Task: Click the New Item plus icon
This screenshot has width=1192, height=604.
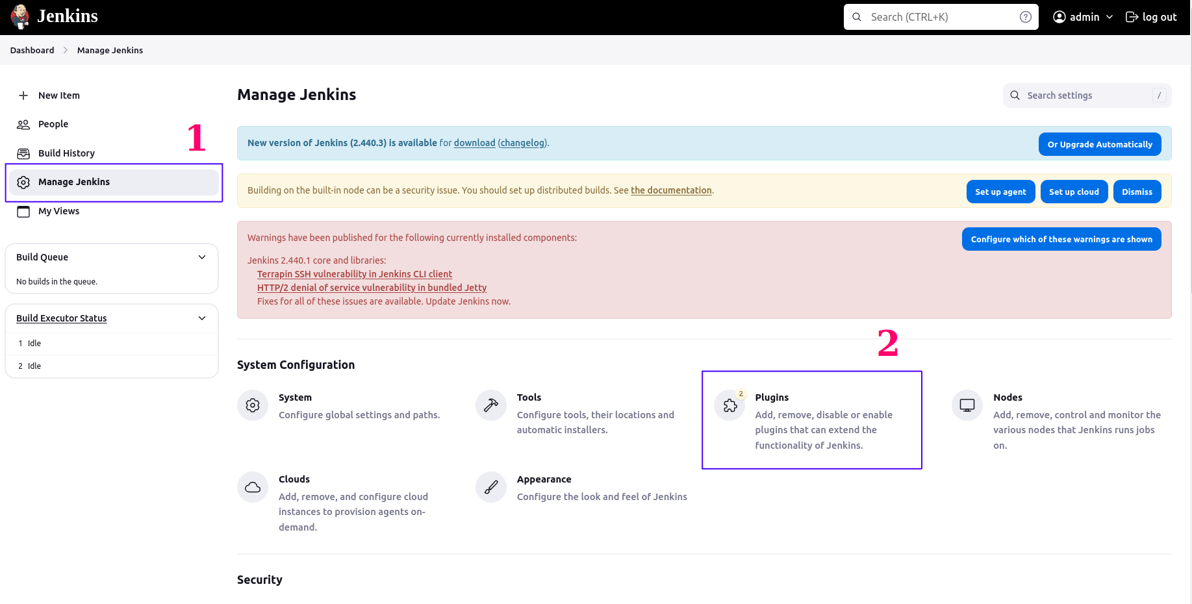Action: (23, 95)
